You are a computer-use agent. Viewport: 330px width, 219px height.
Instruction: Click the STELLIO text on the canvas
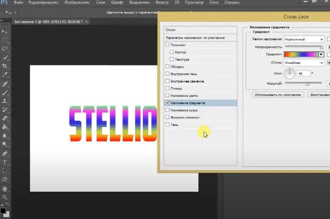click(113, 124)
